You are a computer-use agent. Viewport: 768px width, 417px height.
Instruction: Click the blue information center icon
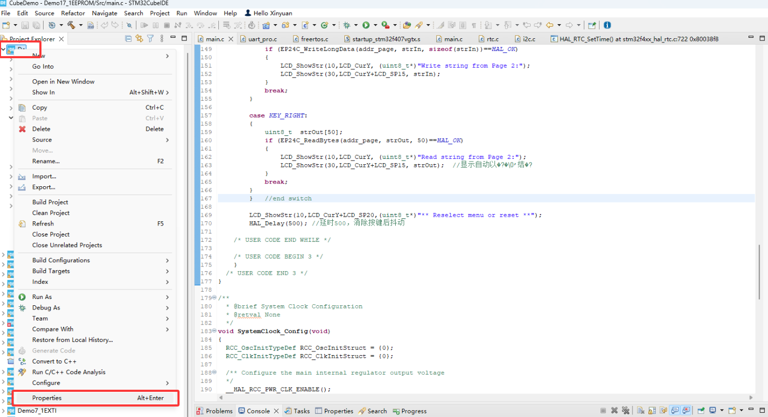tap(607, 25)
